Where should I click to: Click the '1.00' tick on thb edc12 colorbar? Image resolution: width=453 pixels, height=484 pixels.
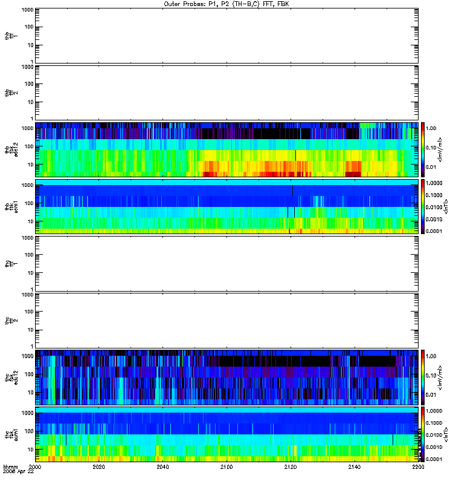pos(431,128)
